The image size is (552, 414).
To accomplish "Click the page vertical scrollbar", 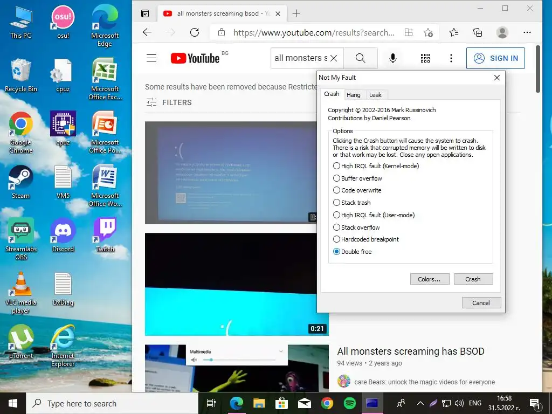I will 538,69.
